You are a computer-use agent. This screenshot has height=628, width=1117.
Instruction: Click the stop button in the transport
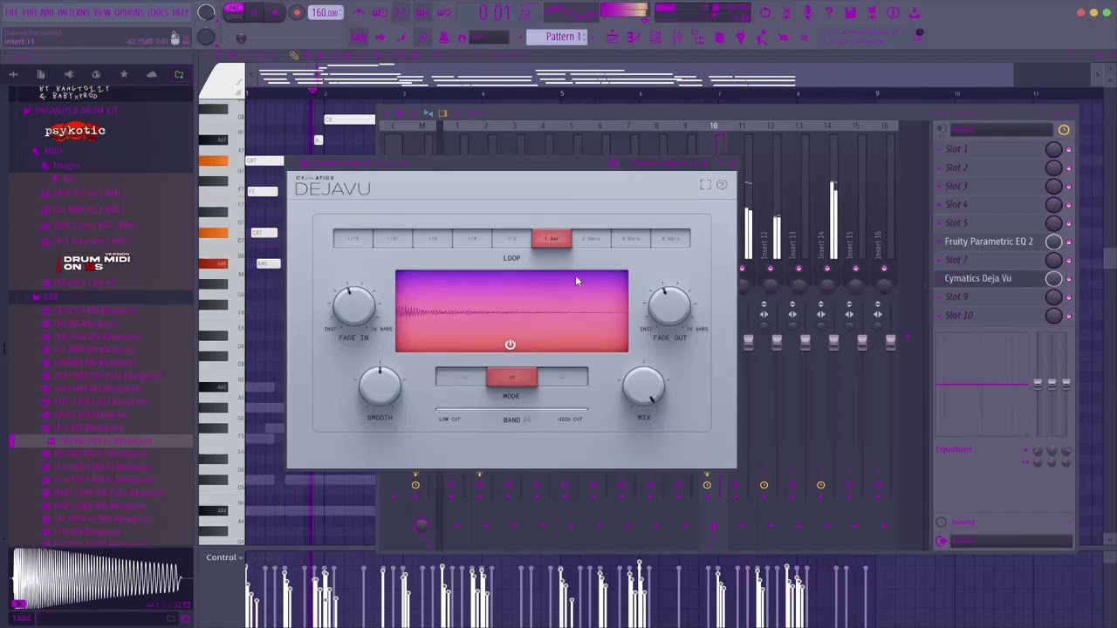point(275,13)
